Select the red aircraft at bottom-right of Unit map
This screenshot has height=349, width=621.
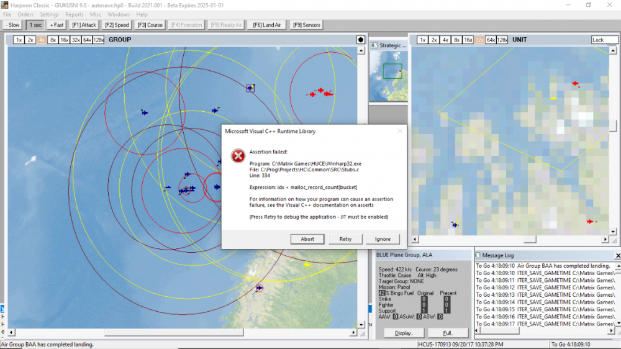click(591, 222)
